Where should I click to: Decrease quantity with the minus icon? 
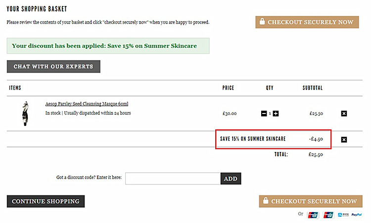coord(264,113)
